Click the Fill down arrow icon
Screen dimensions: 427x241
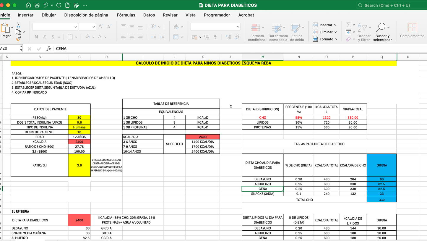tap(348, 32)
